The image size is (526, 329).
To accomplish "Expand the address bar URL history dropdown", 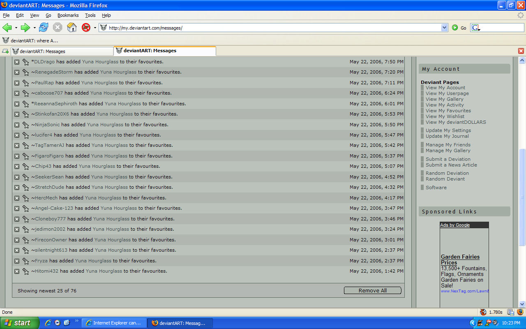I will tap(444, 28).
